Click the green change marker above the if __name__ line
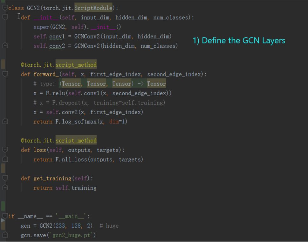Viewport: 308px width, 242px height. point(3,206)
